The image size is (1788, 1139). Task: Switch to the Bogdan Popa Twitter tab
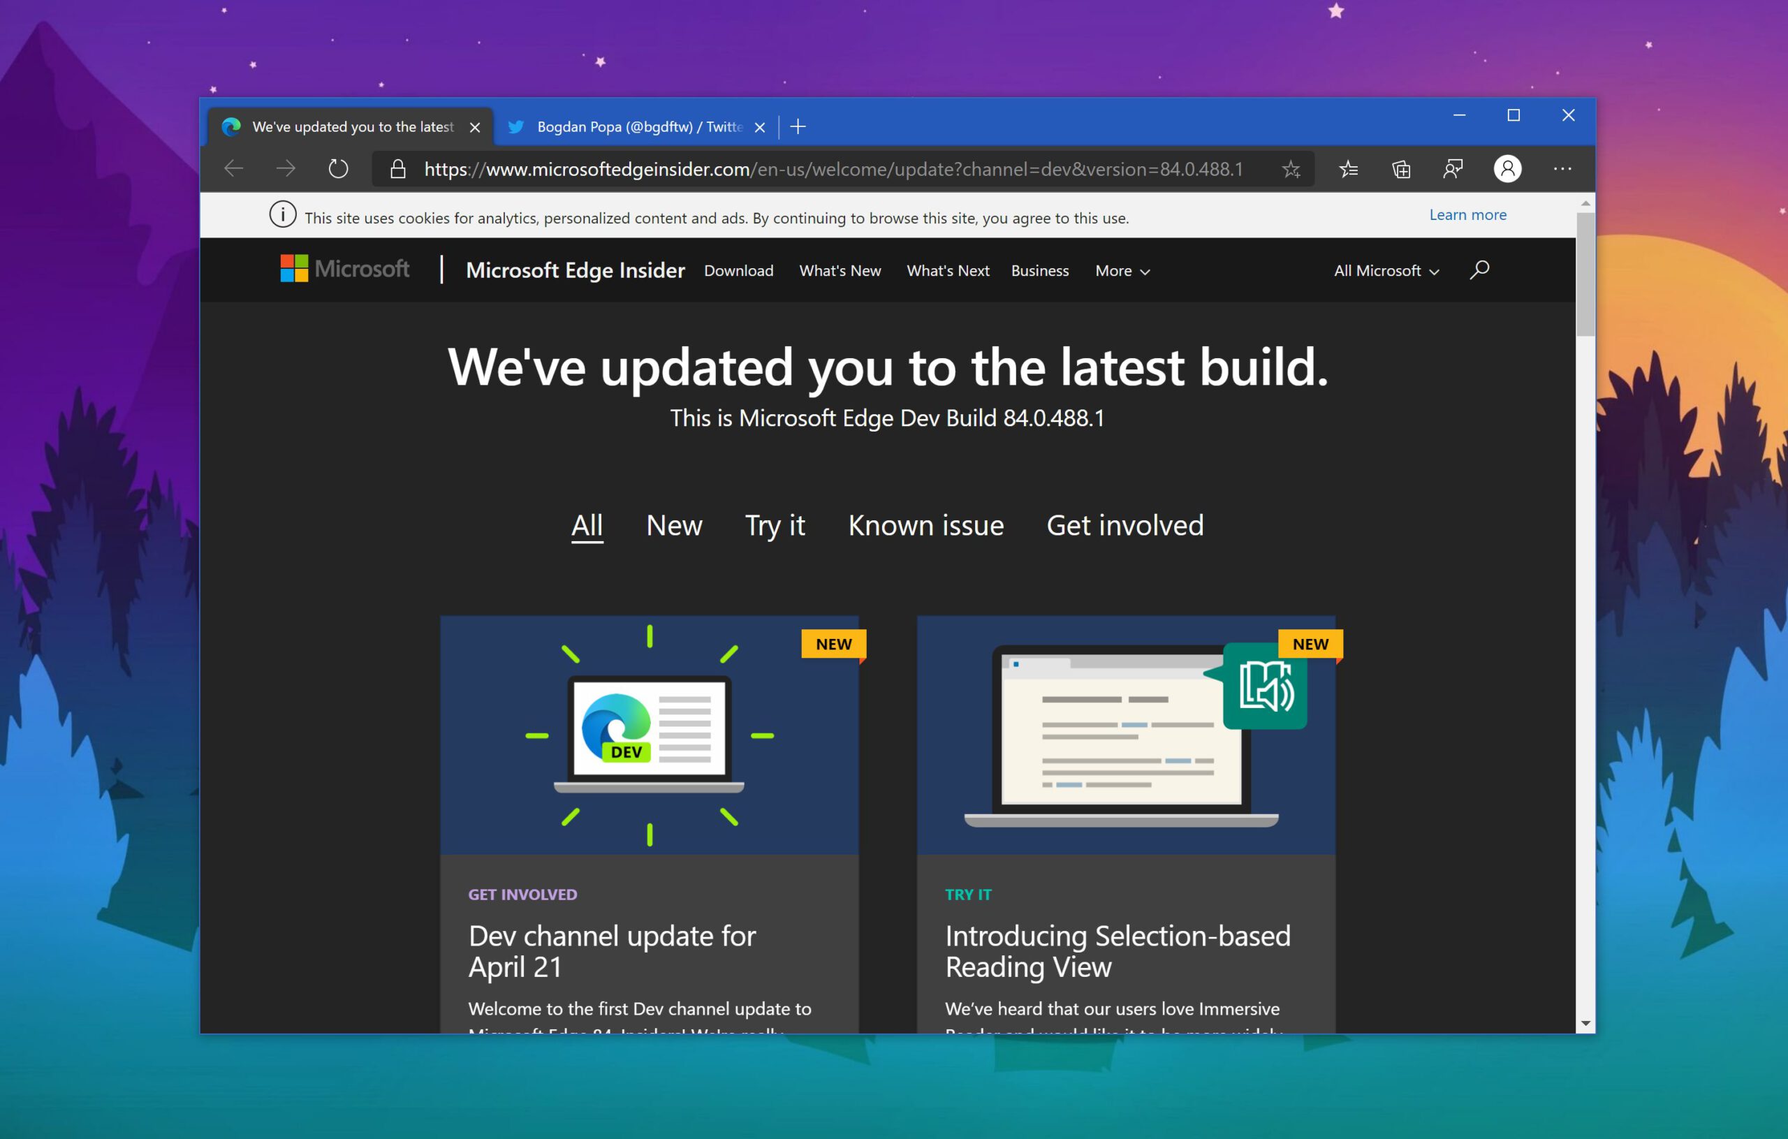point(637,127)
